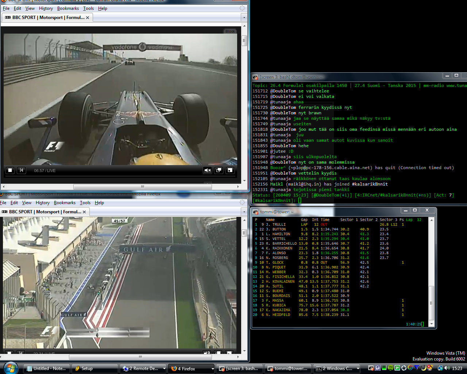Open History menu in top Firefox window

tap(46, 8)
